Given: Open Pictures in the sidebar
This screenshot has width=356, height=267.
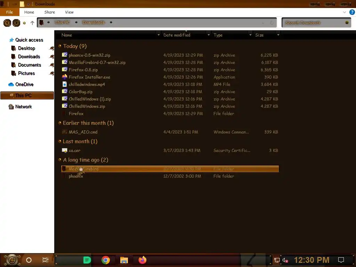Looking at the screenshot, I should pyautogui.click(x=26, y=74).
